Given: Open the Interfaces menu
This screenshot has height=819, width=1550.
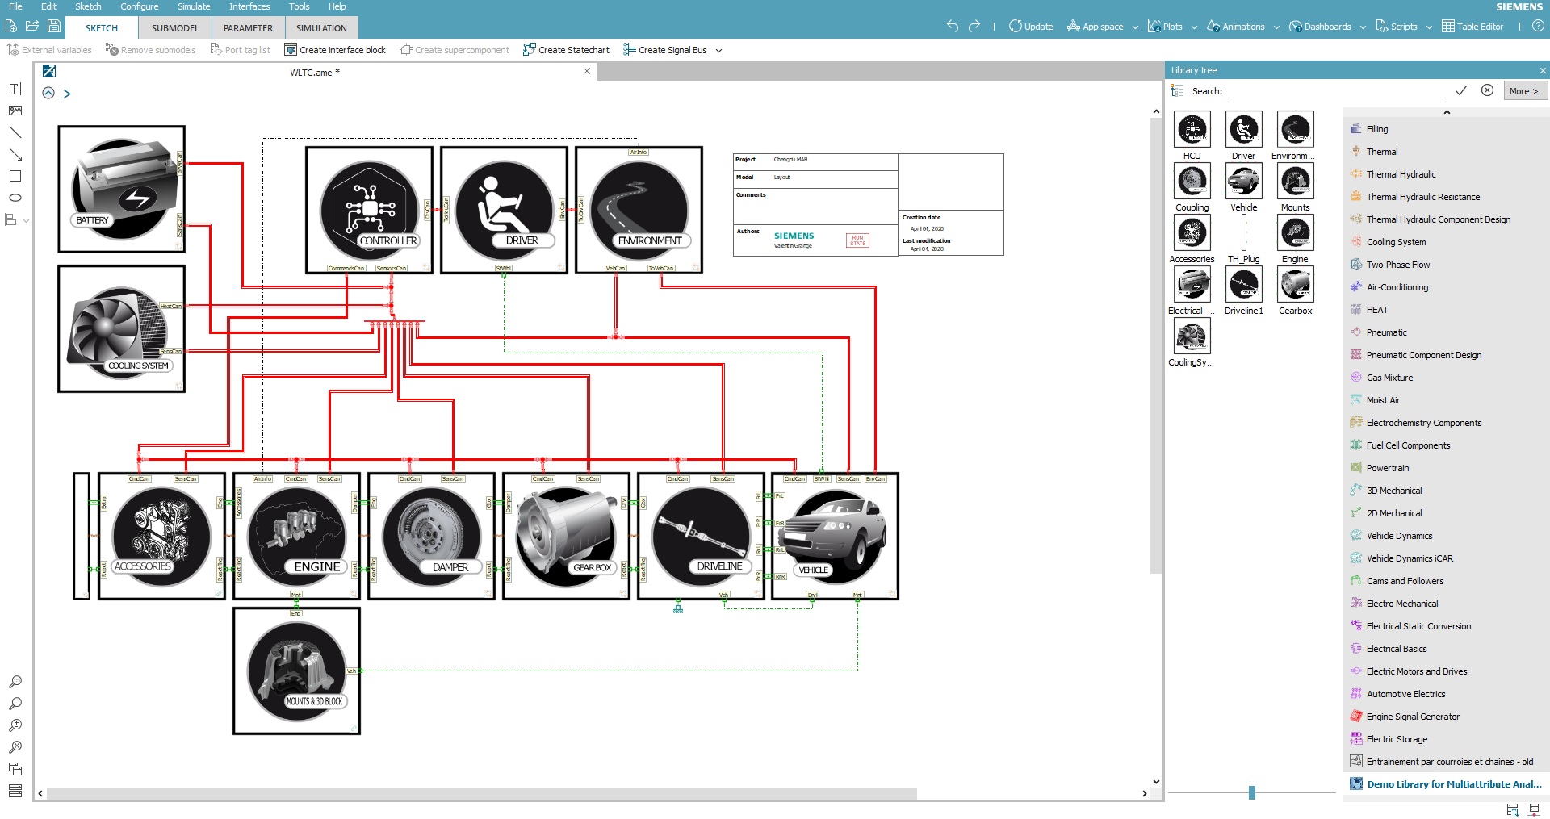Looking at the screenshot, I should 249,6.
